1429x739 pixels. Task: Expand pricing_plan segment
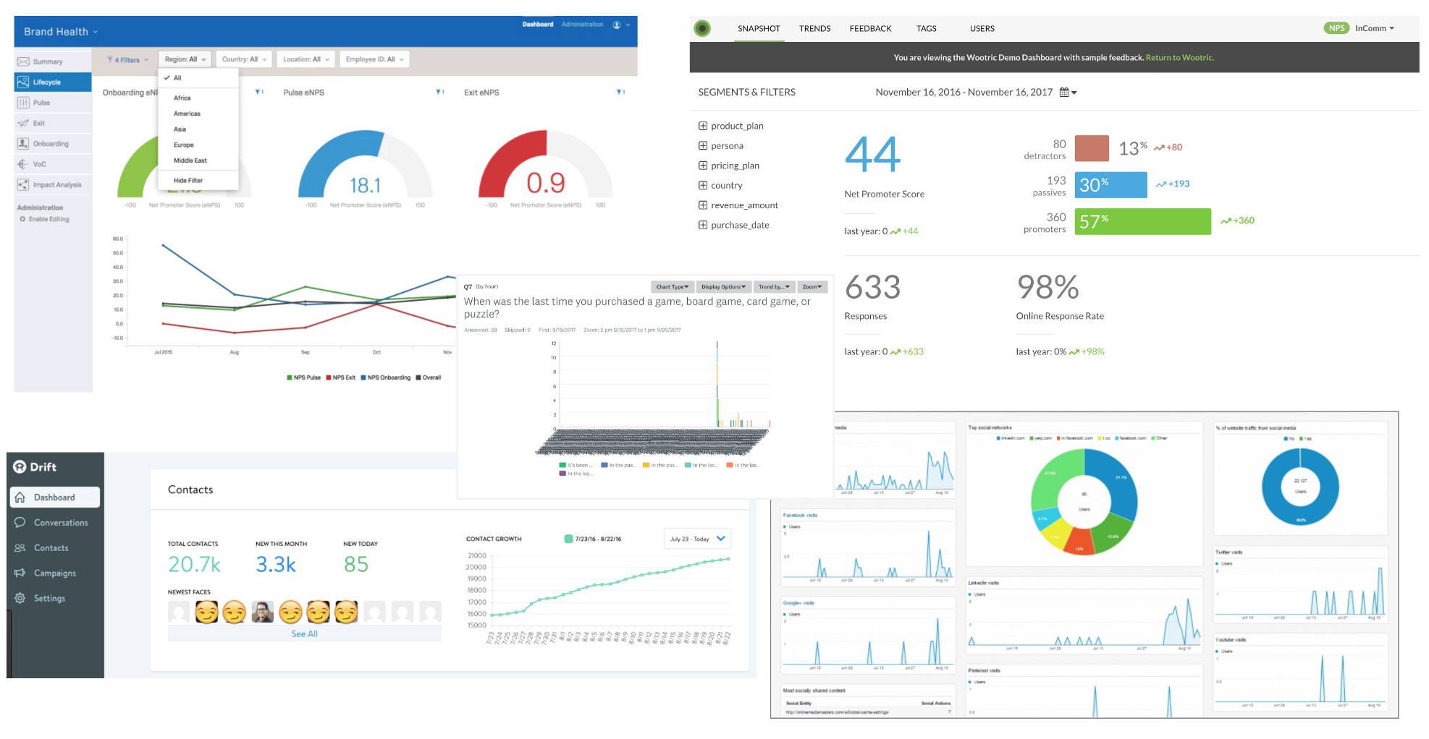[x=702, y=166]
